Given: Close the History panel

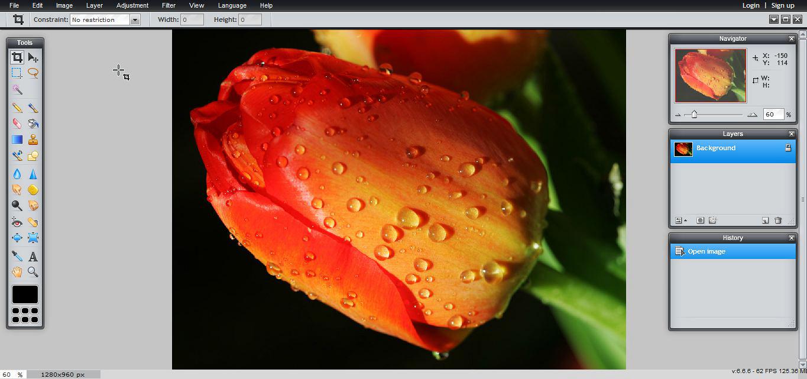Looking at the screenshot, I should click(x=791, y=238).
